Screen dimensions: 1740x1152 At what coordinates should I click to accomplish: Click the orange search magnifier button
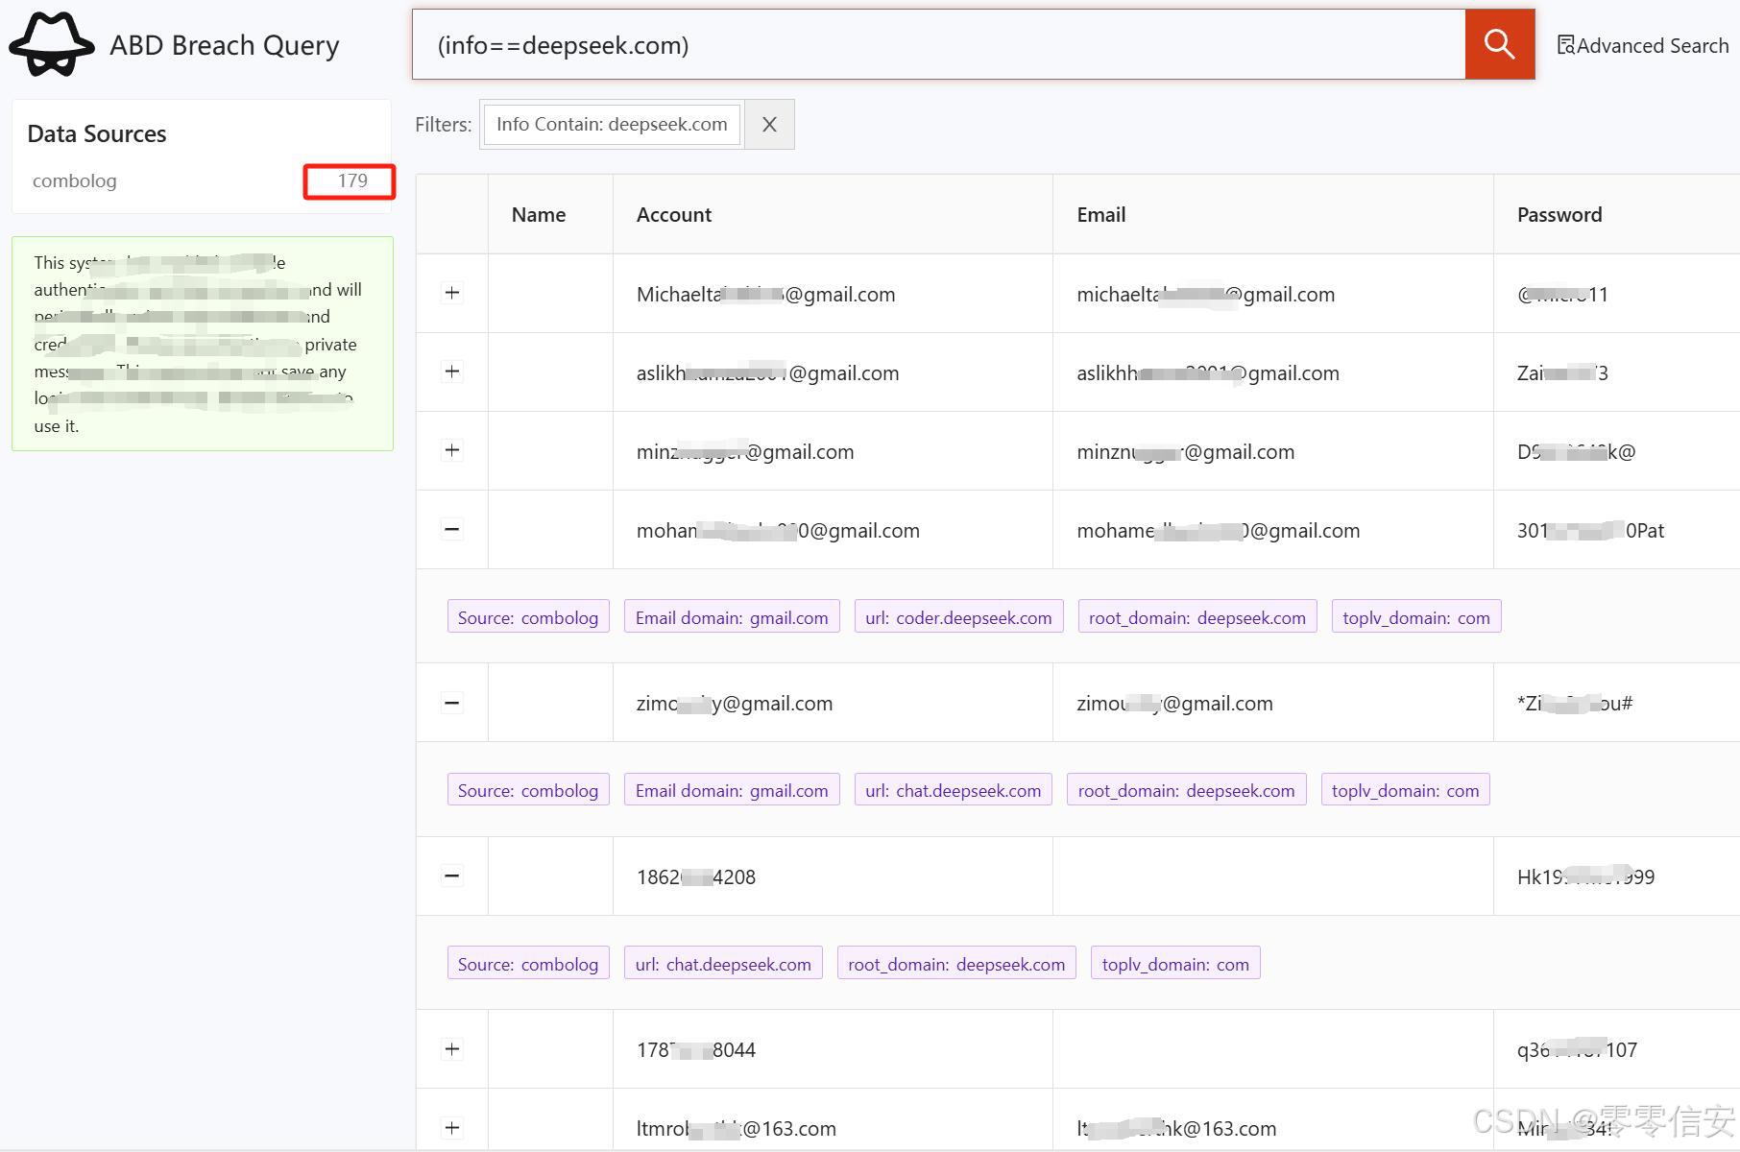1499,44
